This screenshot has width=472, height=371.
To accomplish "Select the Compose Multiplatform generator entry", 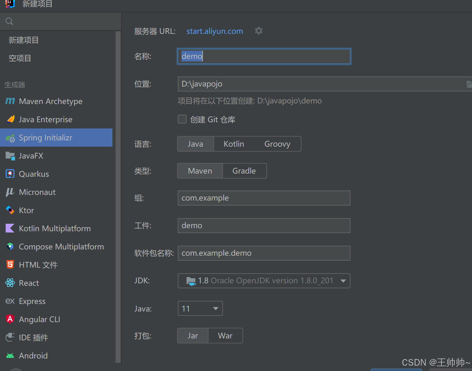I will pos(56,247).
